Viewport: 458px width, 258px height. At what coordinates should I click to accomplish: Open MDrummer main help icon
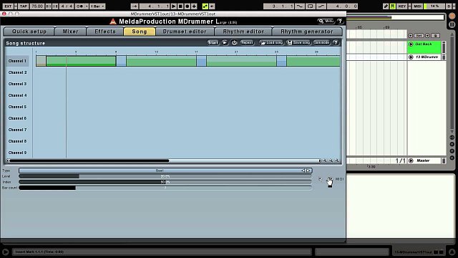[340, 21]
